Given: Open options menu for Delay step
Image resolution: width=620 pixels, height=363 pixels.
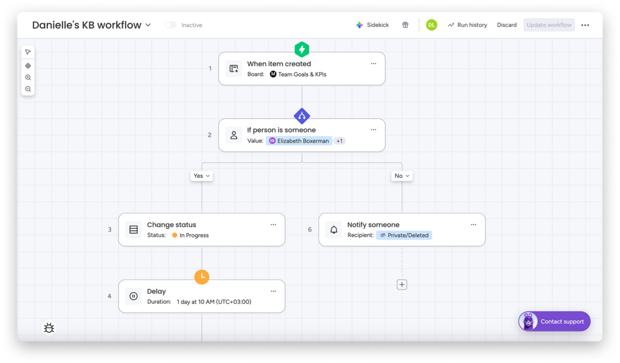Looking at the screenshot, I should [x=274, y=291].
